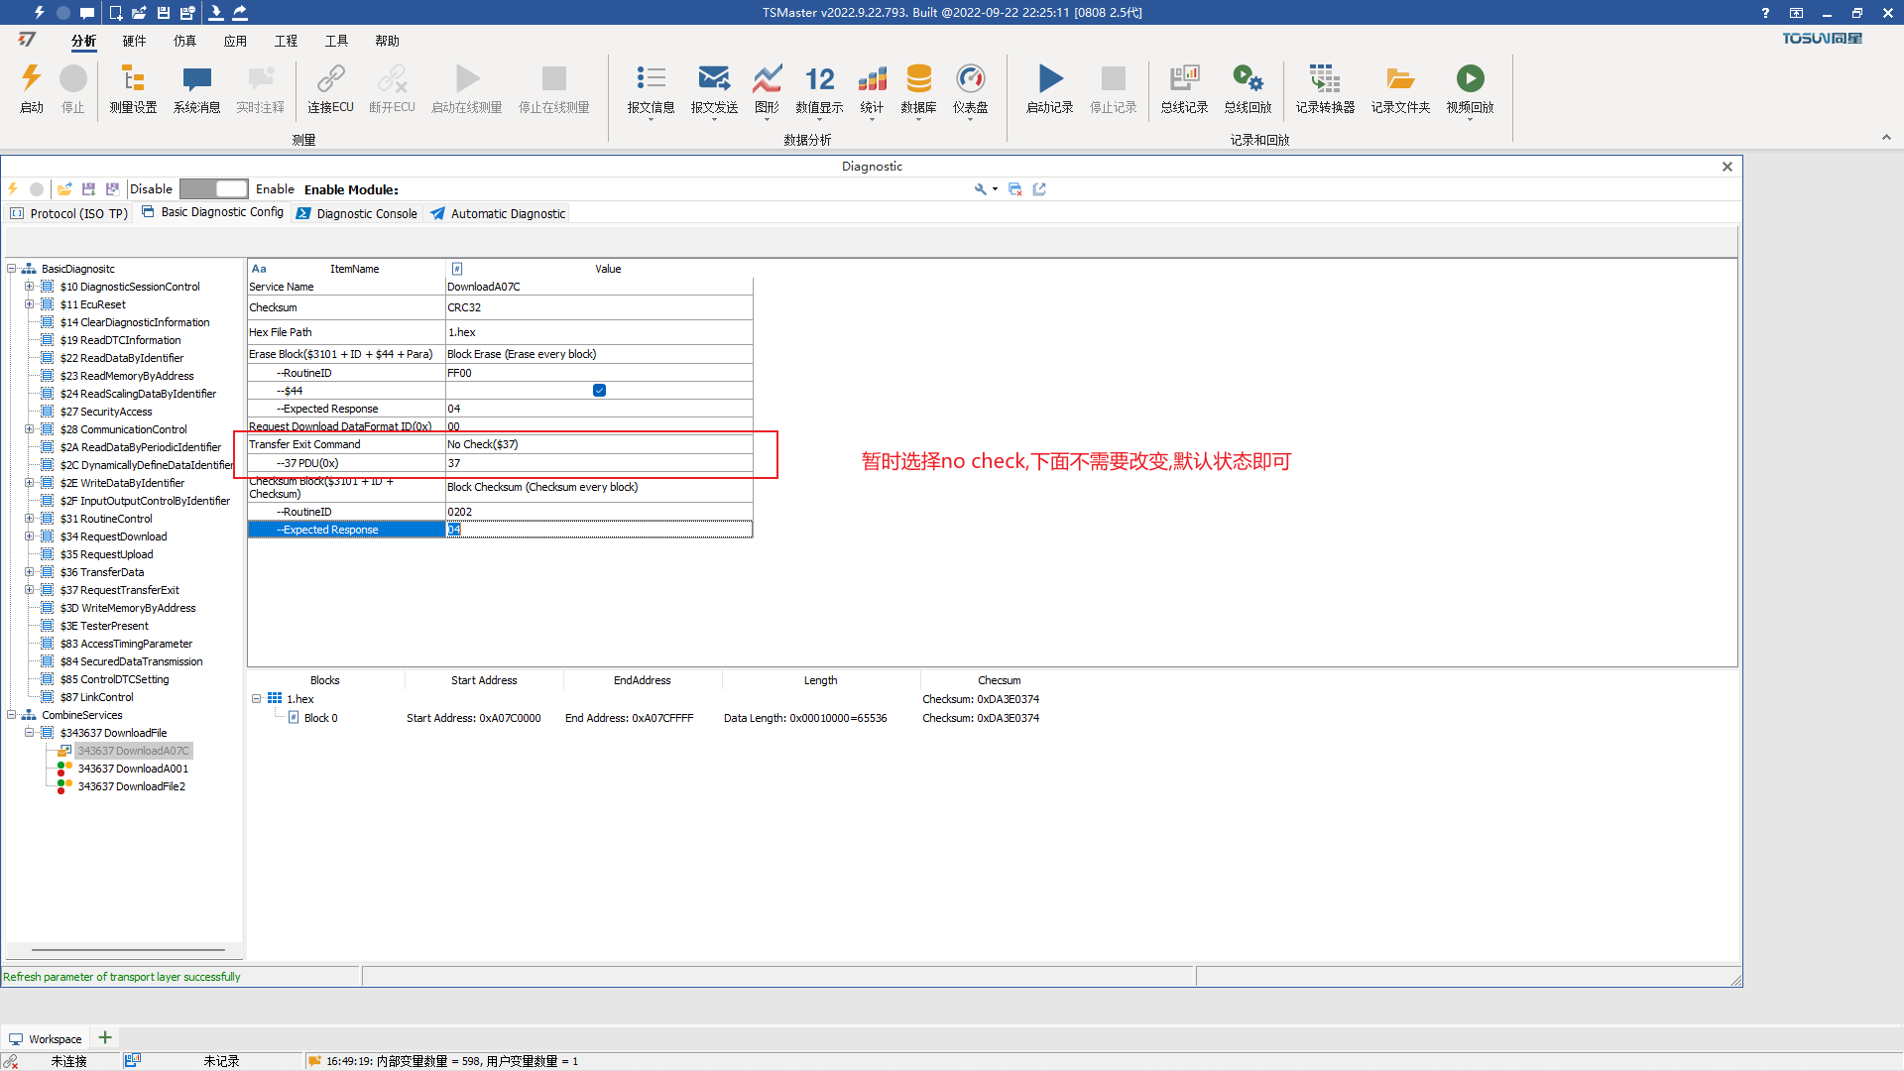Click the lightning icon in Diagnostic toolbar
1904x1071 pixels.
(13, 189)
